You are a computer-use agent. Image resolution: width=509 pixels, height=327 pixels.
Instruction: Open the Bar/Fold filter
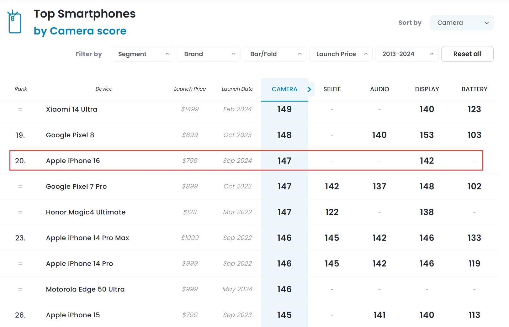[x=274, y=54]
